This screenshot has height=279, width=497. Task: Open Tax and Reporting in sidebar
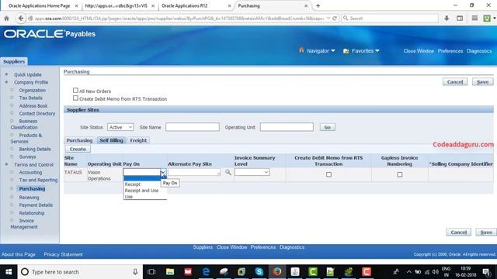tap(38, 180)
